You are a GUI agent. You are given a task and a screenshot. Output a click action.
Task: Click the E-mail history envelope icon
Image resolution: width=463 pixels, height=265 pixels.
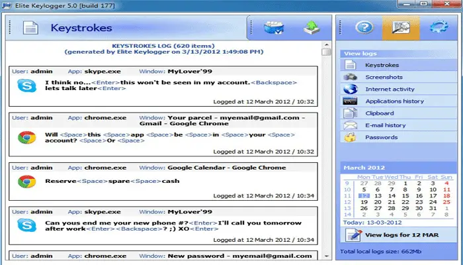coord(350,125)
